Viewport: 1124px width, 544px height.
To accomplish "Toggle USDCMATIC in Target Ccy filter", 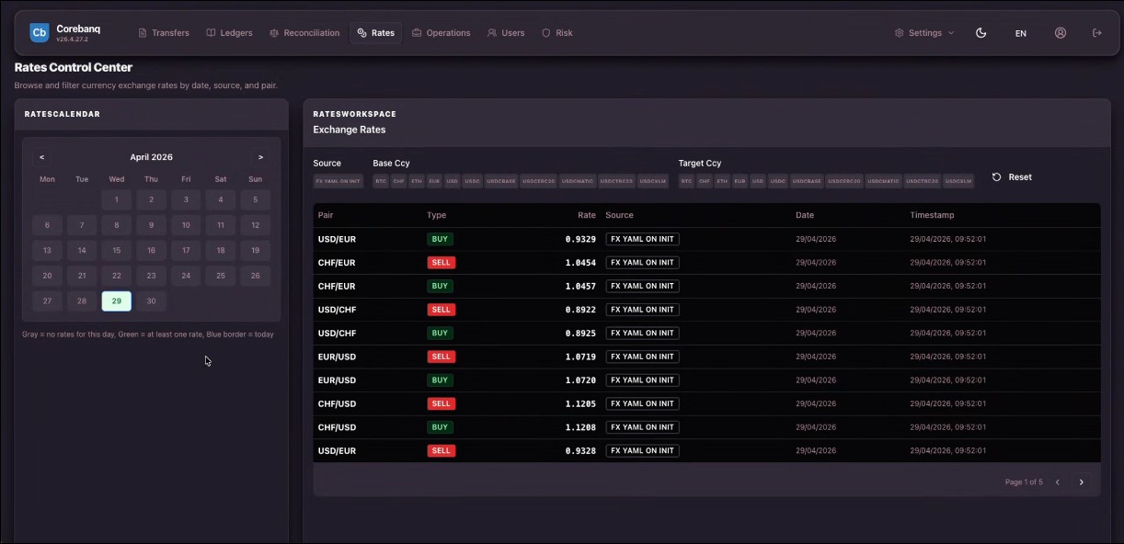I will coord(883,181).
